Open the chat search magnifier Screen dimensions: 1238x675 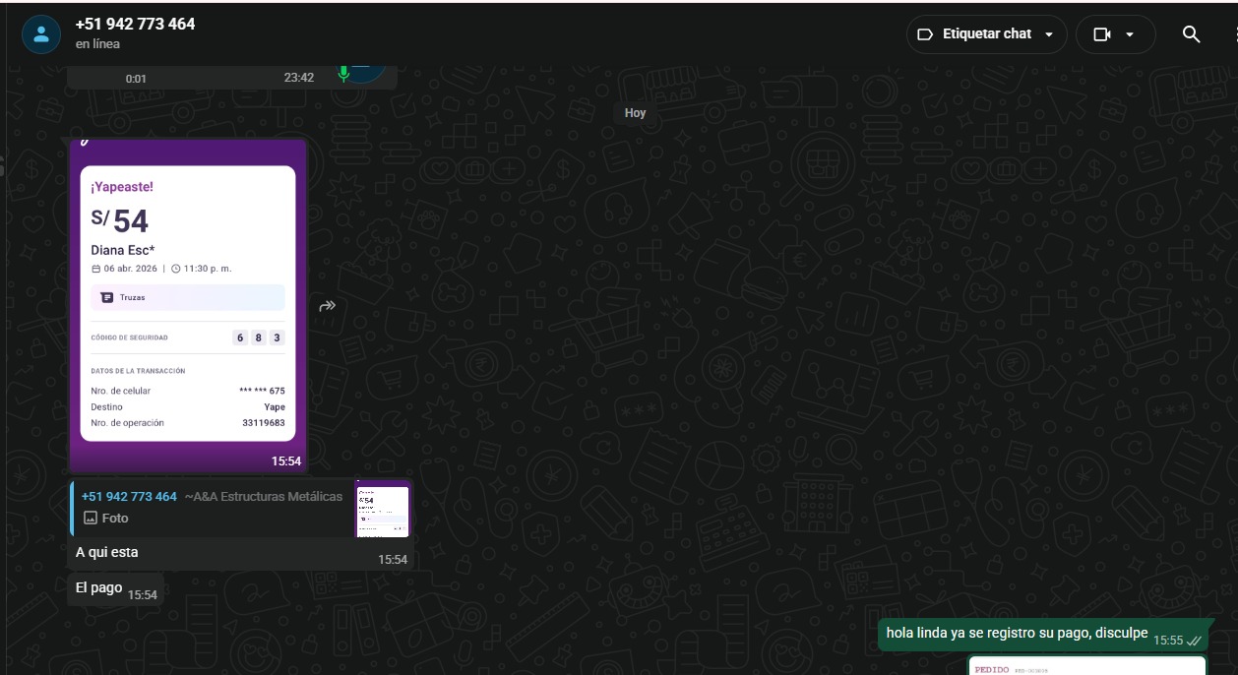[x=1191, y=34]
